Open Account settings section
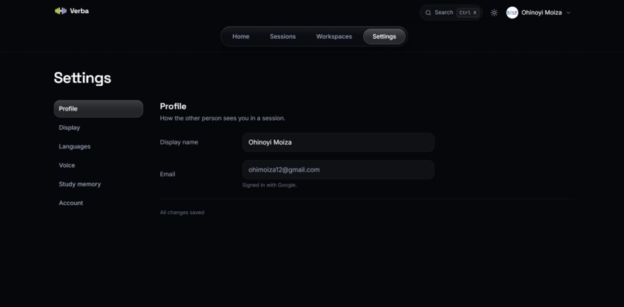 pyautogui.click(x=98, y=203)
